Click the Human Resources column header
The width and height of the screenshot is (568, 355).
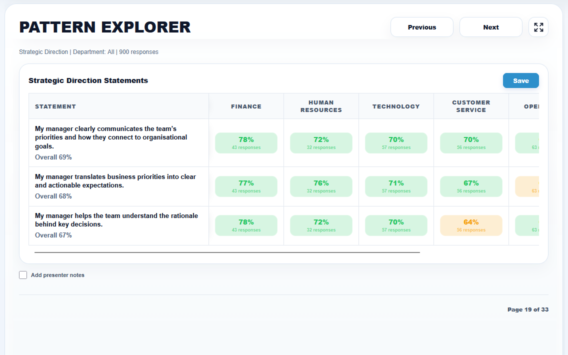click(x=321, y=106)
